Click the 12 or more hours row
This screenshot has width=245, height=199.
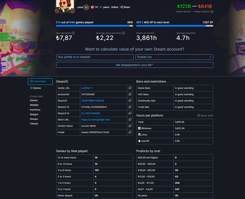pyautogui.click(x=95, y=158)
